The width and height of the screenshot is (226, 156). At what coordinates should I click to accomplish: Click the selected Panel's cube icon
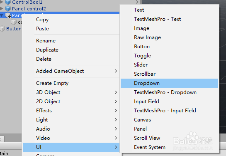pos(8,15)
